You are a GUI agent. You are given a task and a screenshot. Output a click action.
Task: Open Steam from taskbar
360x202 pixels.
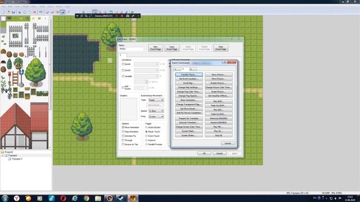[121, 198]
